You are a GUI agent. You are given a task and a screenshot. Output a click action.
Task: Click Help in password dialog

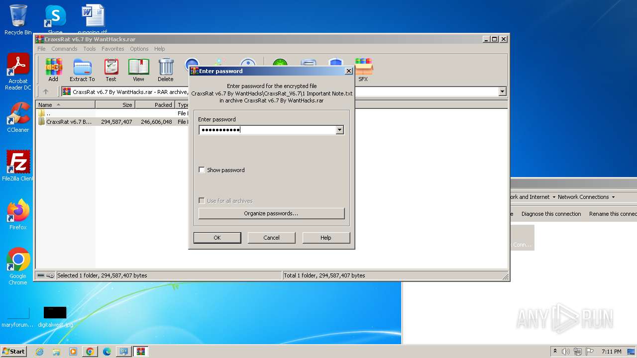pos(326,238)
